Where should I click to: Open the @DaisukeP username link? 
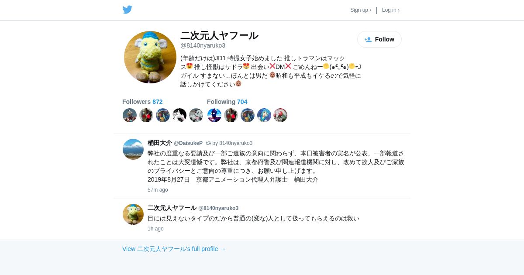pyautogui.click(x=188, y=143)
